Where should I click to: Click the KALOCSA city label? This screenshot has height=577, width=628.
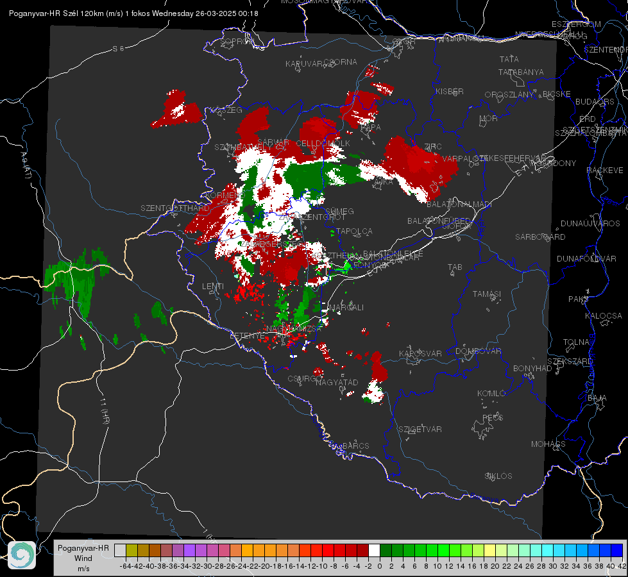coord(603,316)
